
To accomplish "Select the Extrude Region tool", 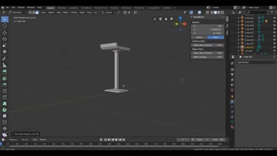I will 5,72.
